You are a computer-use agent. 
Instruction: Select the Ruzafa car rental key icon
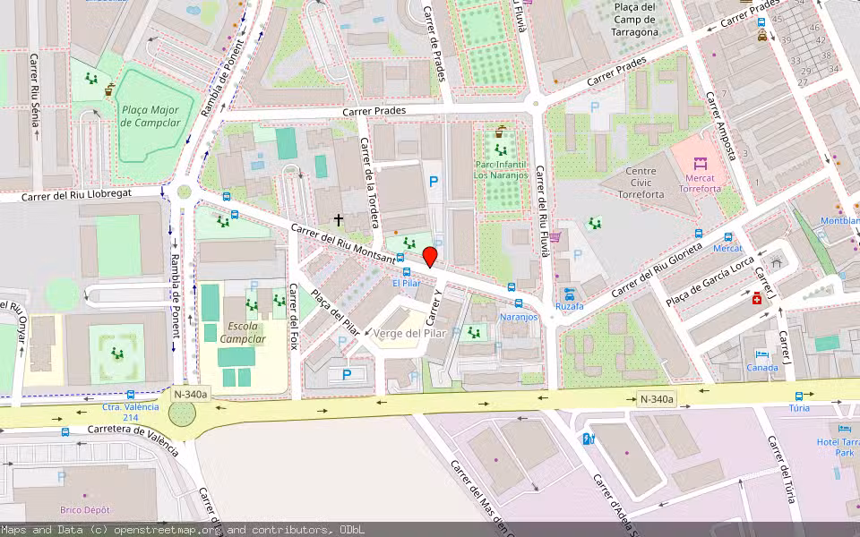[570, 294]
